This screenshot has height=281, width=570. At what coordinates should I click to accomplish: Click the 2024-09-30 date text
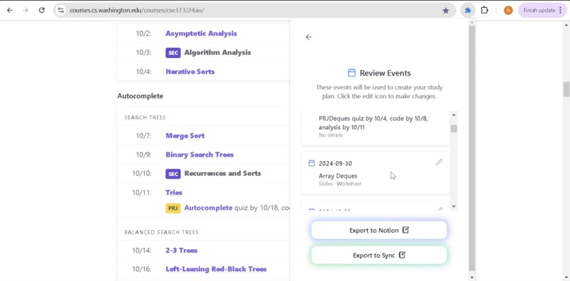tap(335, 163)
